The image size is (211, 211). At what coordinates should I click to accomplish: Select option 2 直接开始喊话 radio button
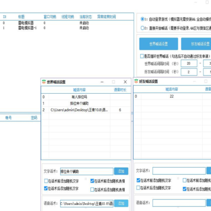pyautogui.click(x=142, y=28)
